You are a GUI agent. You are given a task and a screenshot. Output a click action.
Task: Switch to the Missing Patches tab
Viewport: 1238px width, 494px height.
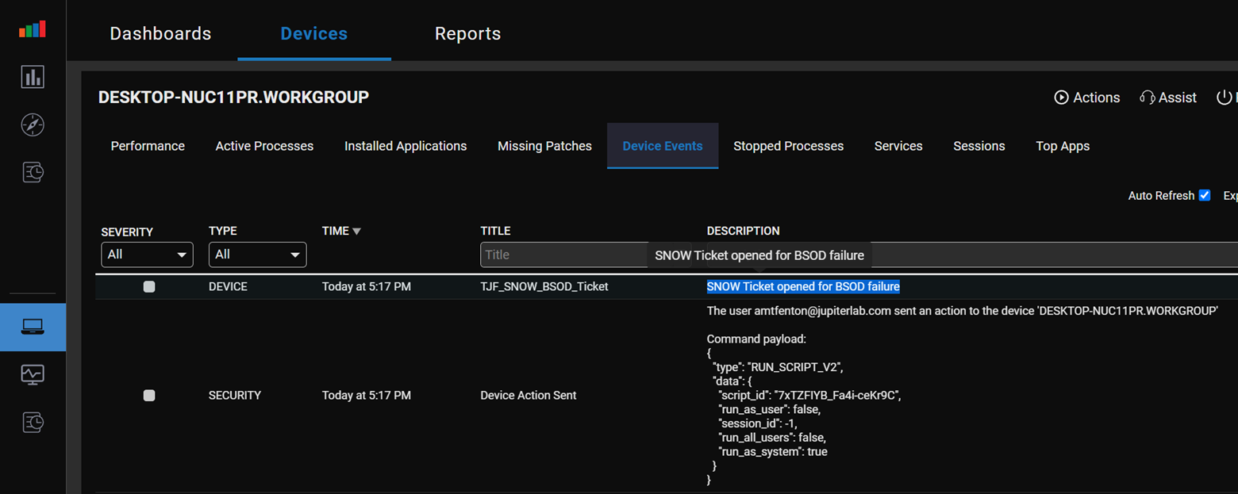544,146
